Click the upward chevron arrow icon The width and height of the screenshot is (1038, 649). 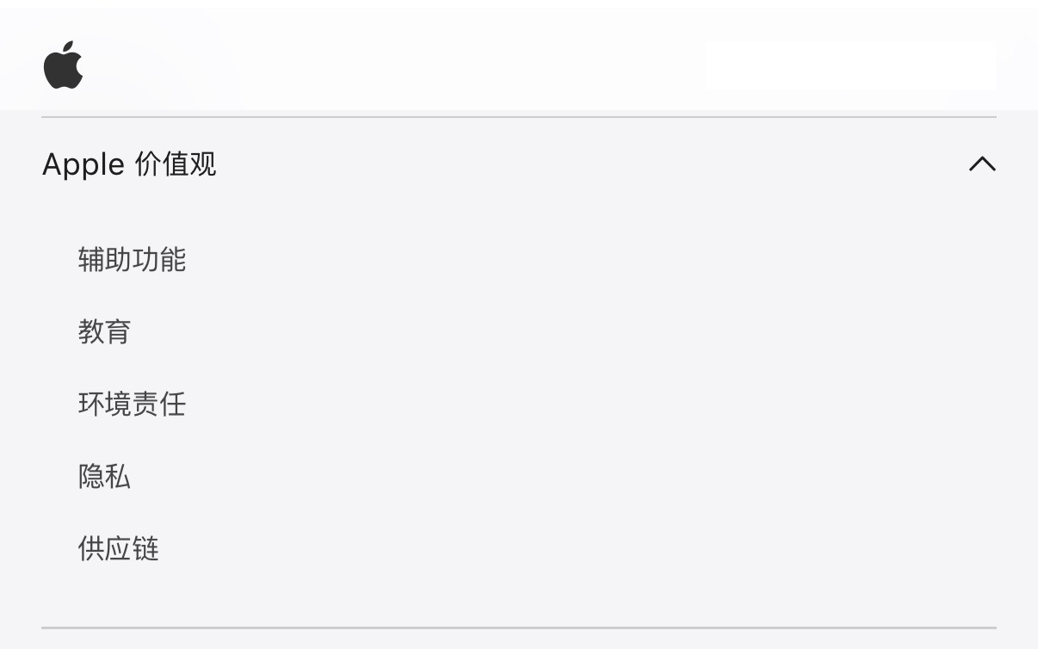(x=982, y=164)
